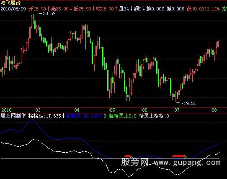Viewport: 227px width, 179px height.
Task: Select the 格格巫 indicator value label
Action: coord(46,116)
